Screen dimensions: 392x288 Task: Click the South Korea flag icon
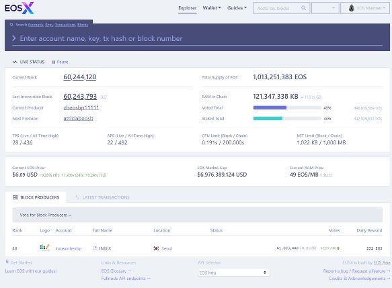click(156, 248)
